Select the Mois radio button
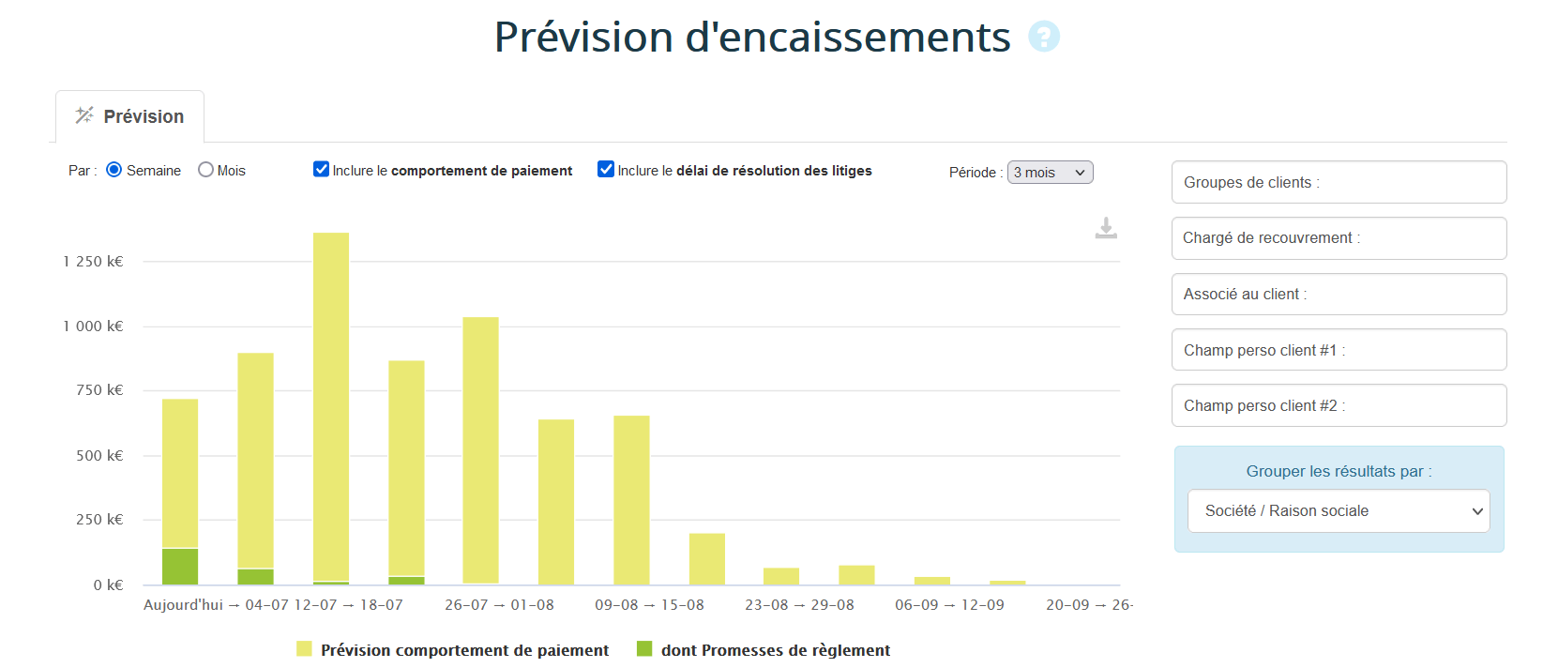Image resolution: width=1543 pixels, height=668 pixels. 205,170
